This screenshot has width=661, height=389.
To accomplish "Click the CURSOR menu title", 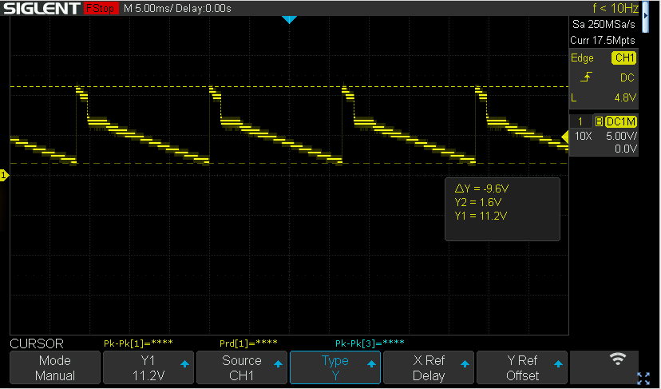I will click(x=37, y=343).
